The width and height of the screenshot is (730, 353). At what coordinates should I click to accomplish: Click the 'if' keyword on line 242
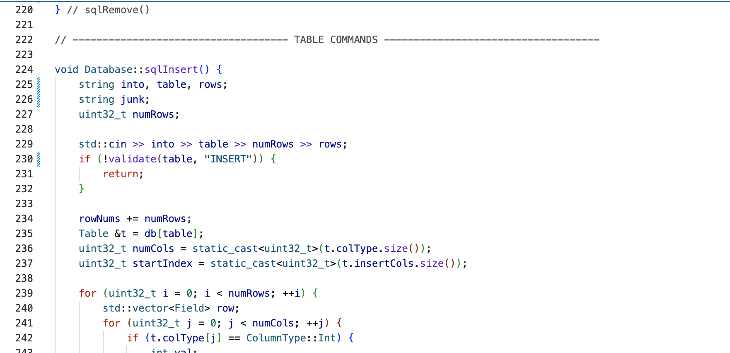tap(133, 338)
